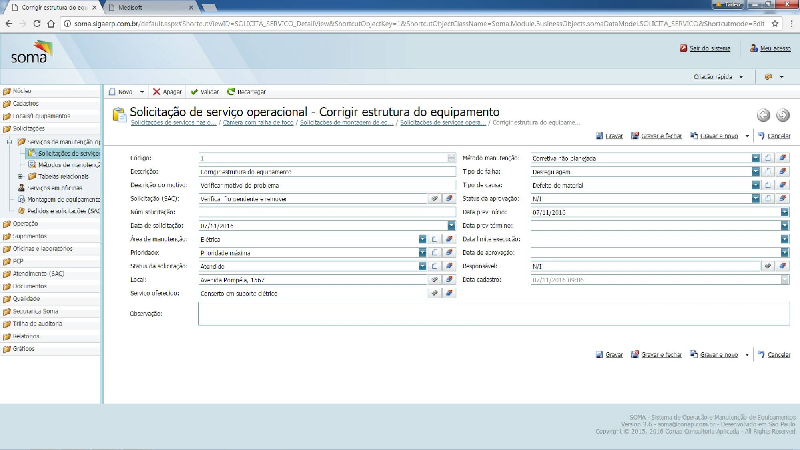Bookmark page with star icon
The height and width of the screenshot is (450, 800).
pos(775,24)
